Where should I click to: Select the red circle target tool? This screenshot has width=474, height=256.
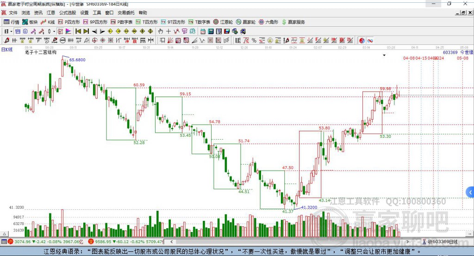[94, 41]
